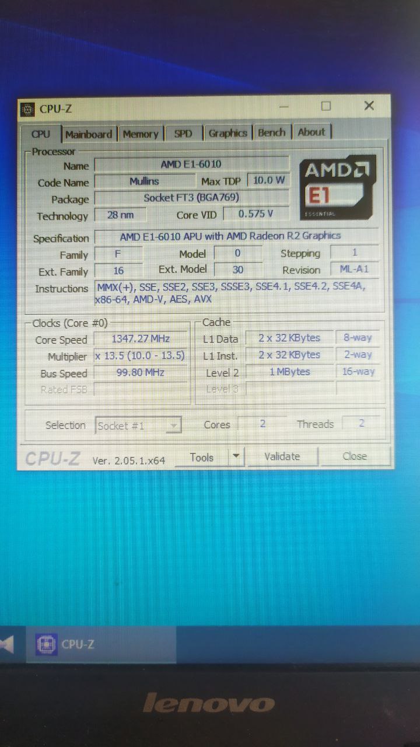The image size is (420, 747).
Task: Click the L1 Inst. 2-way field
Action: (358, 354)
